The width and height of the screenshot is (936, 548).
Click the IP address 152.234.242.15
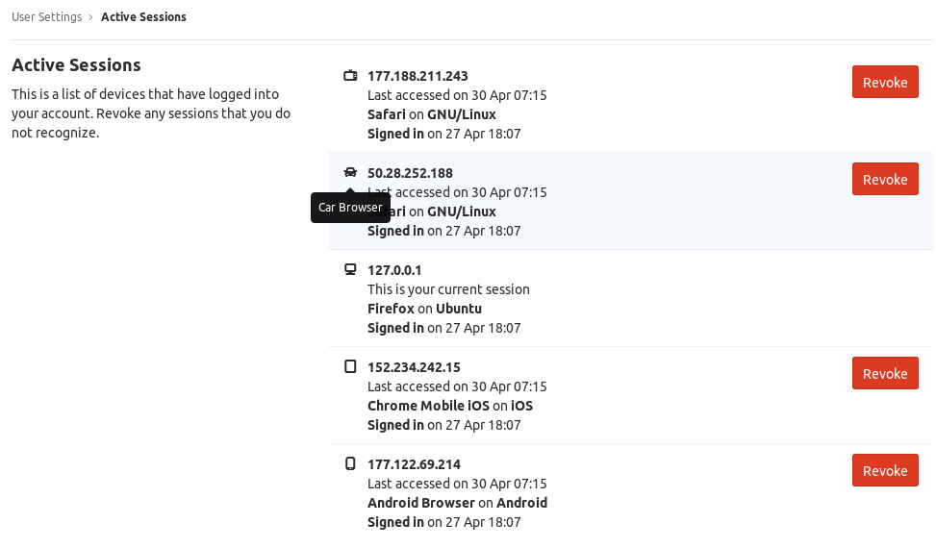pos(414,367)
